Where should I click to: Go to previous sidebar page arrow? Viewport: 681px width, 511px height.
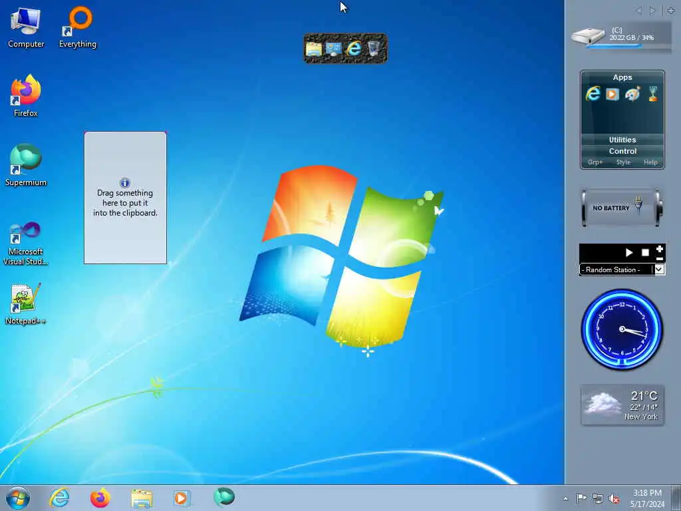638,11
